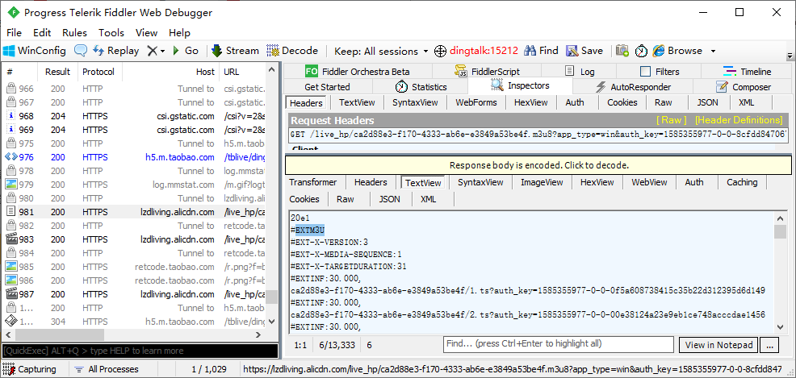Expand the Remove sessions dropdown arrow
The image size is (796, 378).
click(x=162, y=51)
